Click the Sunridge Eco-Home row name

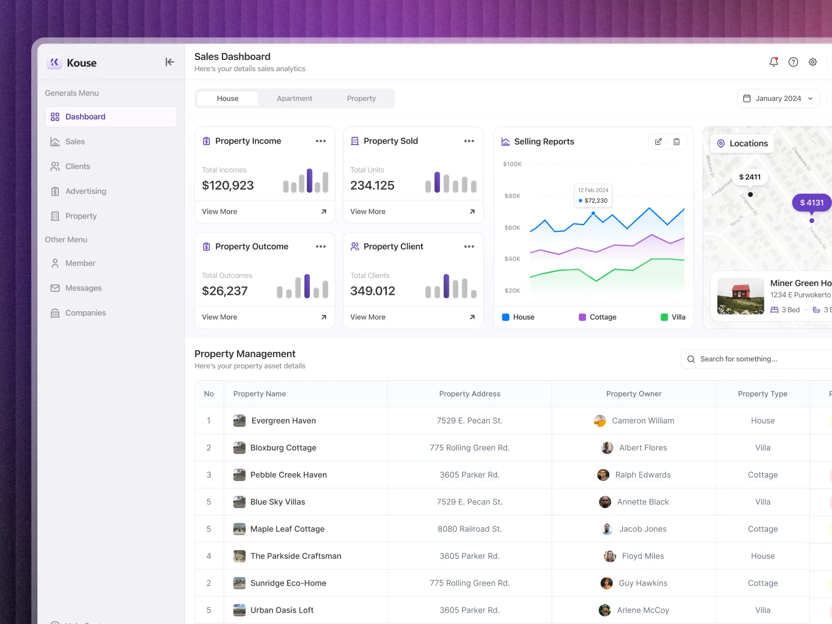coord(288,583)
